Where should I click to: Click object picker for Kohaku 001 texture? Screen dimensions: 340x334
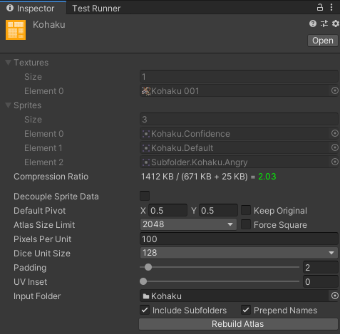click(x=335, y=90)
